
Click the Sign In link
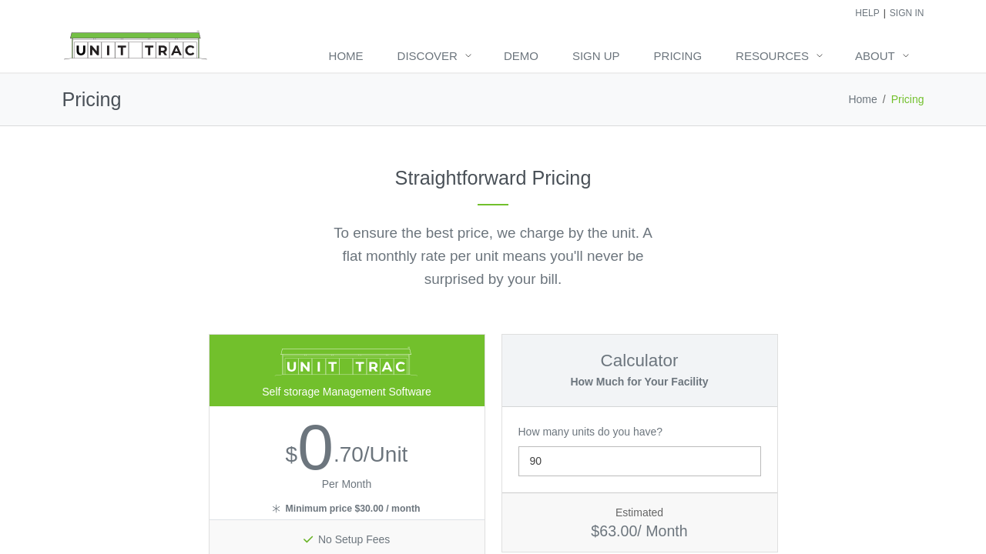point(907,13)
